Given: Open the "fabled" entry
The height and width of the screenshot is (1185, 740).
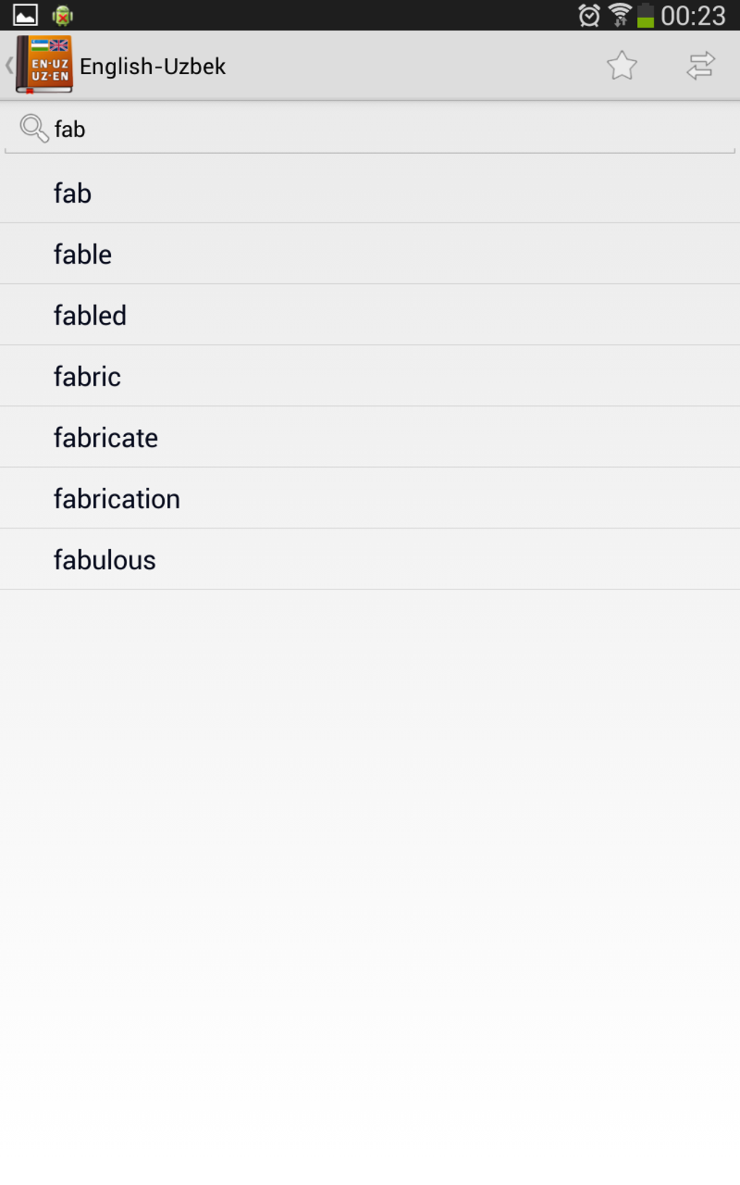Looking at the screenshot, I should [90, 315].
